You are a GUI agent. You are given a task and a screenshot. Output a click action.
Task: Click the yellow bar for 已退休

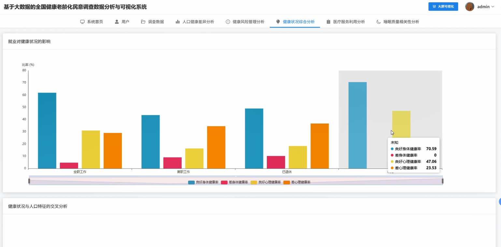(298, 157)
